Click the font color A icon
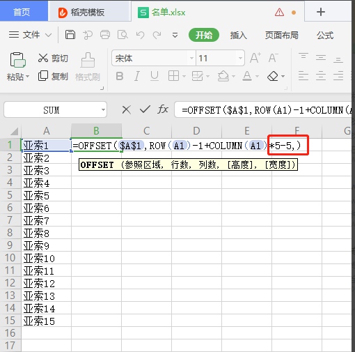Screen dimensions: 355x352 (x=247, y=76)
